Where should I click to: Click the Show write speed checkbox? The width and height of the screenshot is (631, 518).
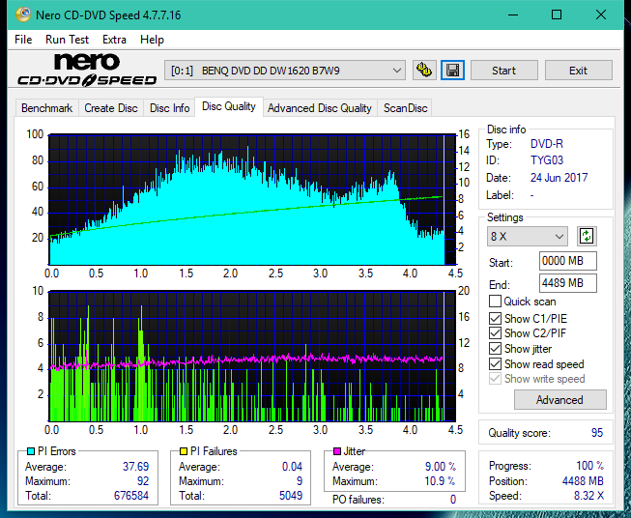tap(495, 379)
